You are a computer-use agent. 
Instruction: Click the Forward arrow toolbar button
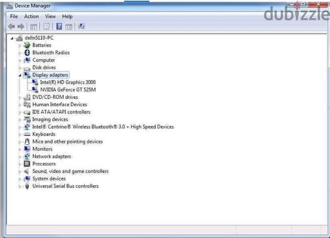(x=21, y=27)
